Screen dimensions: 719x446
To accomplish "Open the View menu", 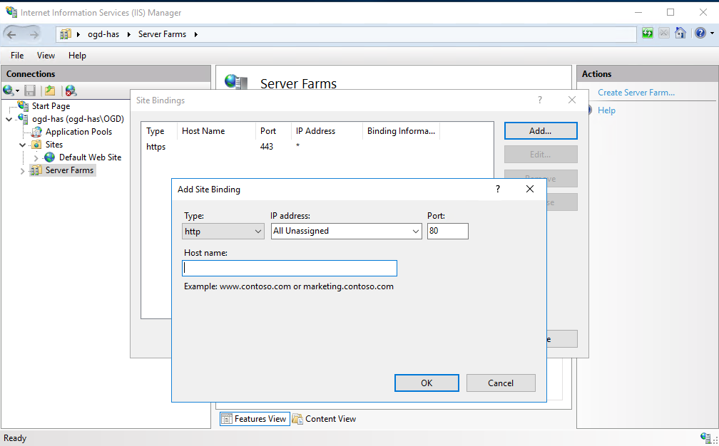I will 46,55.
